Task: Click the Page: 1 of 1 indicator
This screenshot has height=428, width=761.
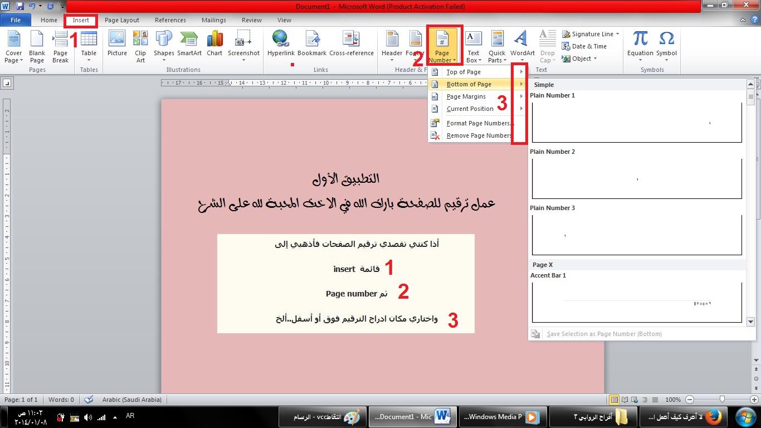Action: (21, 400)
